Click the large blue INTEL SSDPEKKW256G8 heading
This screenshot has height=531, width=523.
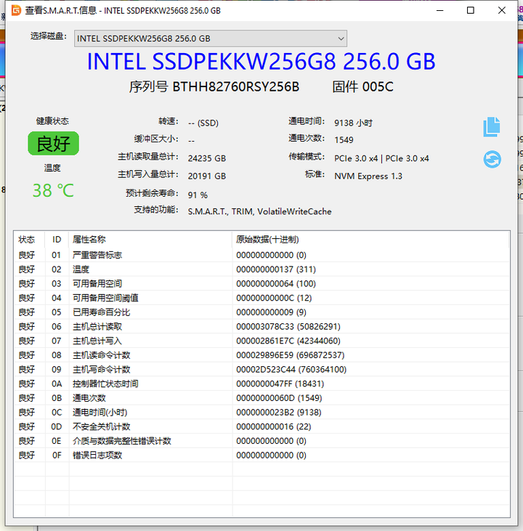click(x=261, y=61)
